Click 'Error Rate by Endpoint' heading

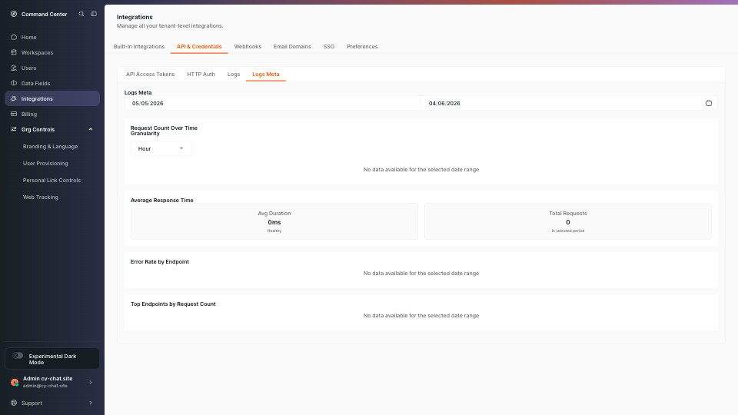160,261
